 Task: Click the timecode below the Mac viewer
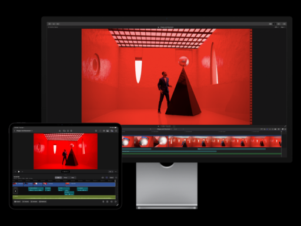coord(166,127)
